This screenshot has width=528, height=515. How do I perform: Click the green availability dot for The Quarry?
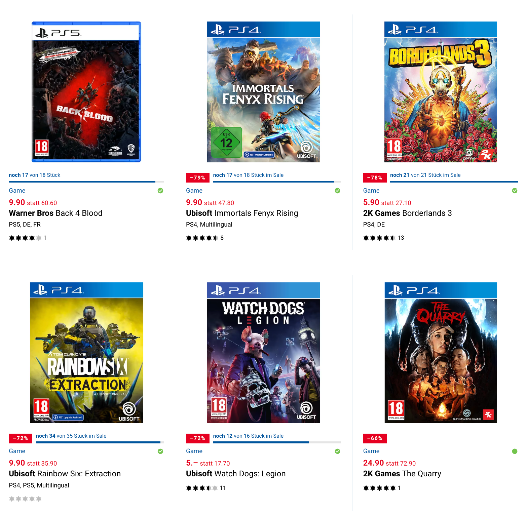click(515, 451)
